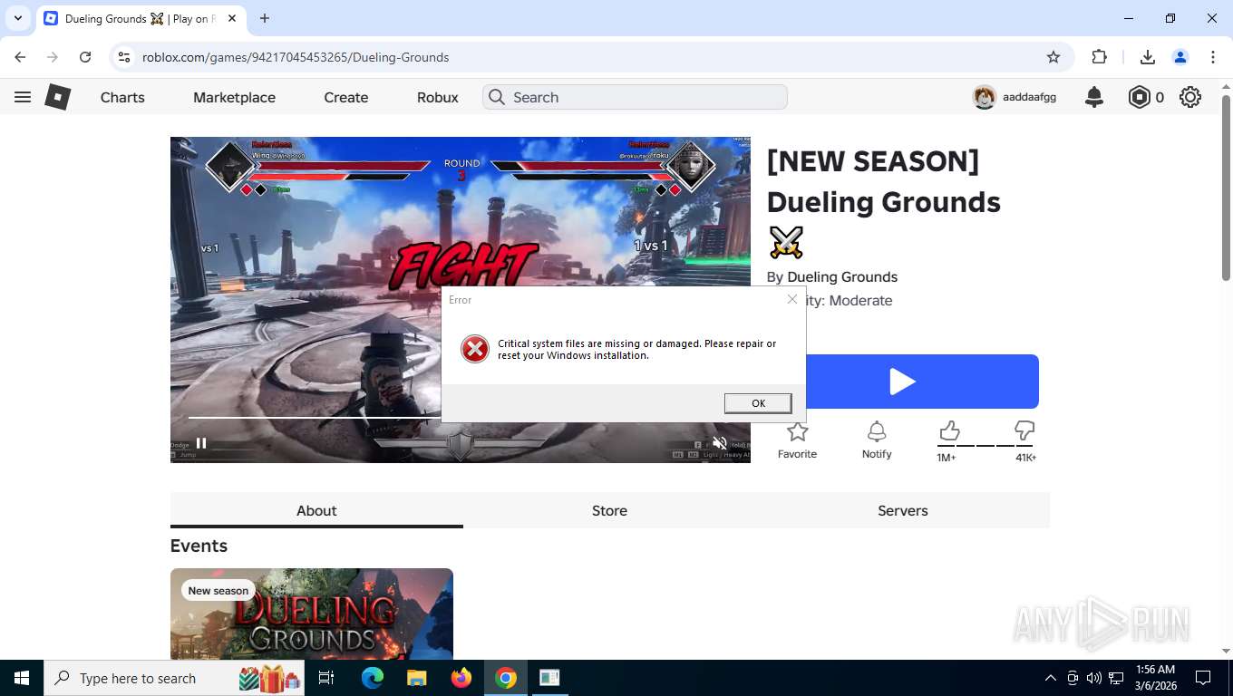Pause the game preview video

(x=201, y=443)
